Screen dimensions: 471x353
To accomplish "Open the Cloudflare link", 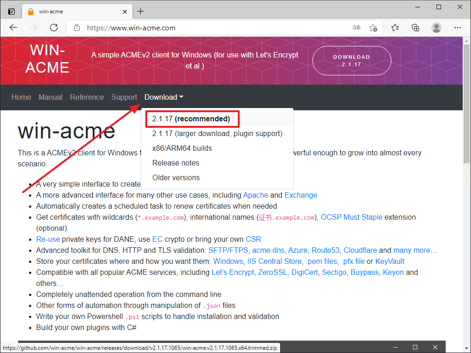I will [360, 251].
